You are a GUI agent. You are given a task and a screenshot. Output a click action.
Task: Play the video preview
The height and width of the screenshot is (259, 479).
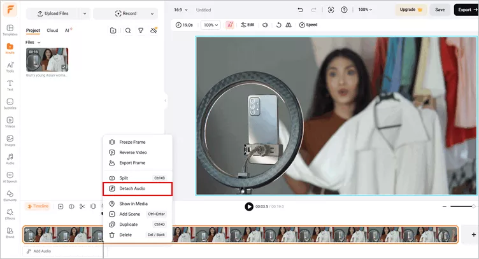tap(249, 207)
